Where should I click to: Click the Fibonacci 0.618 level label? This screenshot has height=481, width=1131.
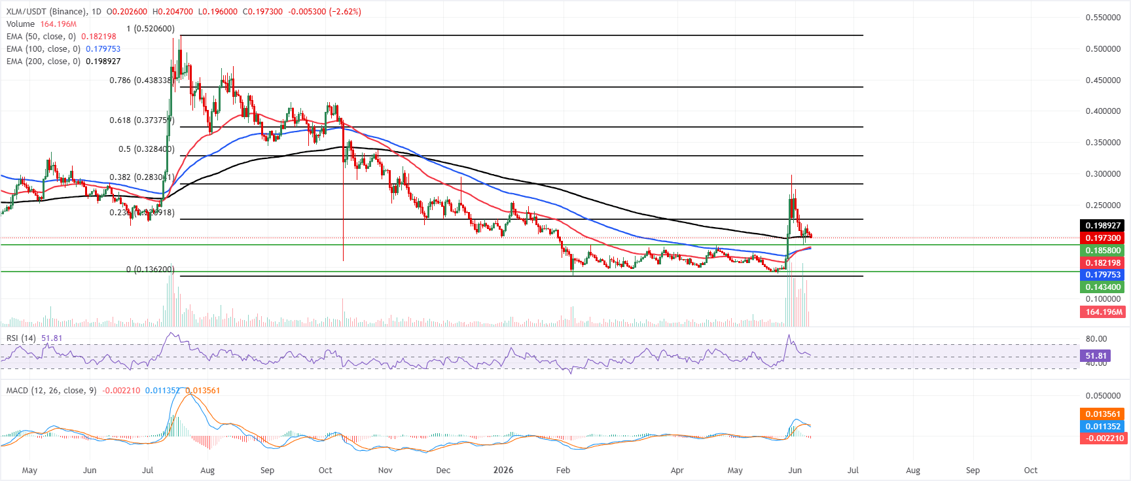pos(142,120)
